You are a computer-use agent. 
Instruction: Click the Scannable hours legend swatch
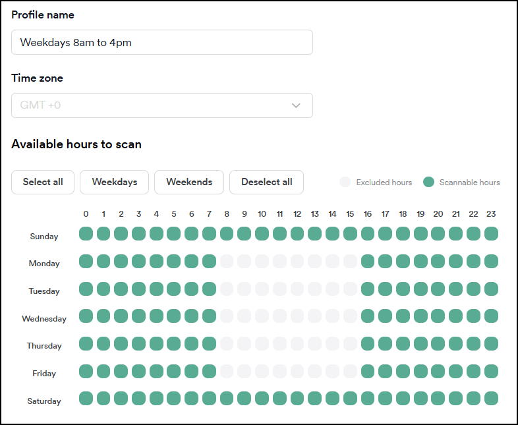[x=428, y=182]
